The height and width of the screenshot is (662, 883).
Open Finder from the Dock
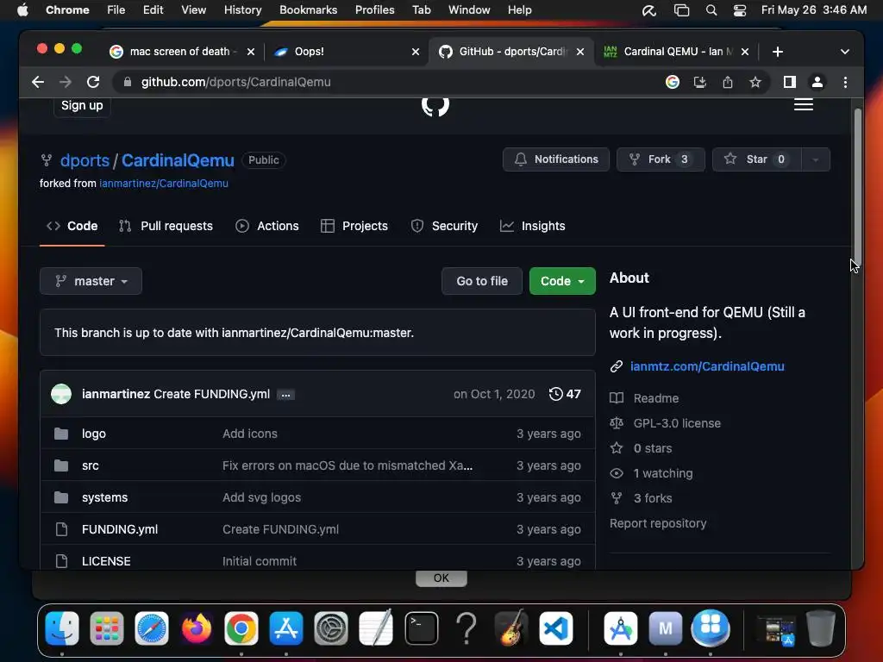tap(62, 628)
